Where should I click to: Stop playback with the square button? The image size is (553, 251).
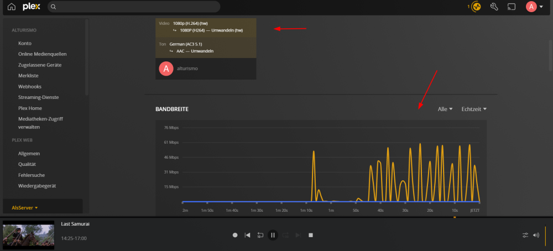pyautogui.click(x=311, y=235)
